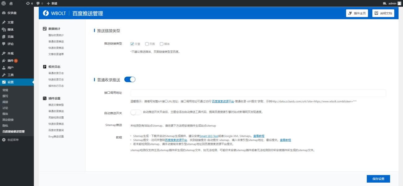Toggle the 文章 checkbox for push types
Image resolution: width=403 pixels, height=186 pixels.
[132, 44]
